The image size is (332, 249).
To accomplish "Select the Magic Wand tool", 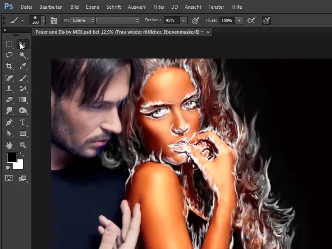I will coord(23,55).
